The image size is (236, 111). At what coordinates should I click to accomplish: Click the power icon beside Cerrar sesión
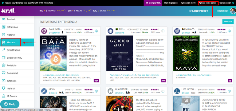pos(233,3)
